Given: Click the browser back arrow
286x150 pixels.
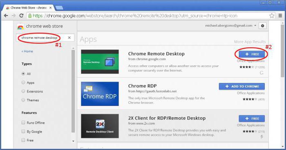Looking at the screenshot, I should click(x=6, y=16).
